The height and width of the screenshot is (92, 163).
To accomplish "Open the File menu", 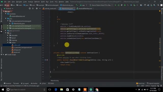I will (5, 2).
